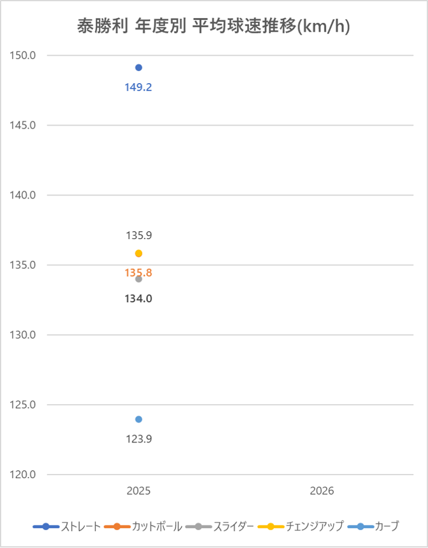Select the 2025 horizontal axis label
The width and height of the screenshot is (428, 548).
pyautogui.click(x=138, y=492)
